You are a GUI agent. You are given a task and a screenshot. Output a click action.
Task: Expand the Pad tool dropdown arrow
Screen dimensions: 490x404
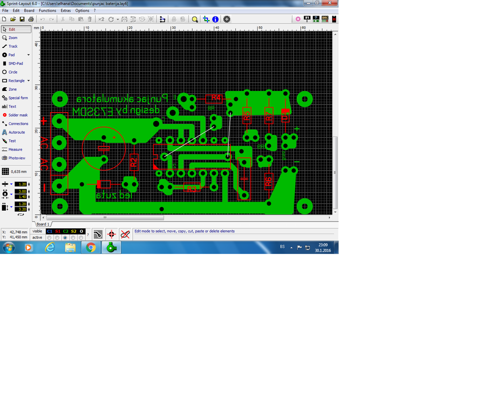coord(28,55)
